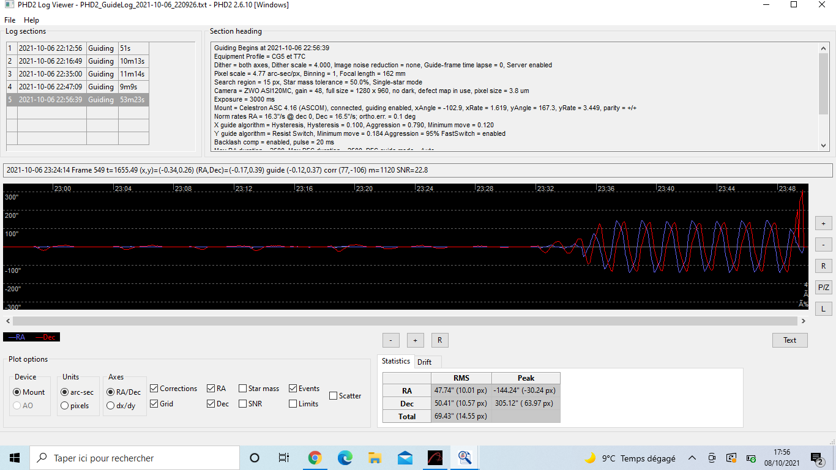Screen dimensions: 836x470
Task: Click the Text button
Action: point(790,340)
